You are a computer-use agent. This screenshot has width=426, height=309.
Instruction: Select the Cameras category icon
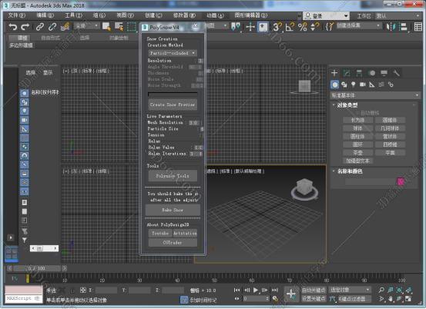coord(363,85)
